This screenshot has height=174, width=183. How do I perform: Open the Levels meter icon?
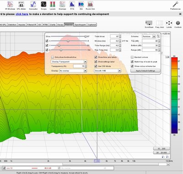click(53, 5)
